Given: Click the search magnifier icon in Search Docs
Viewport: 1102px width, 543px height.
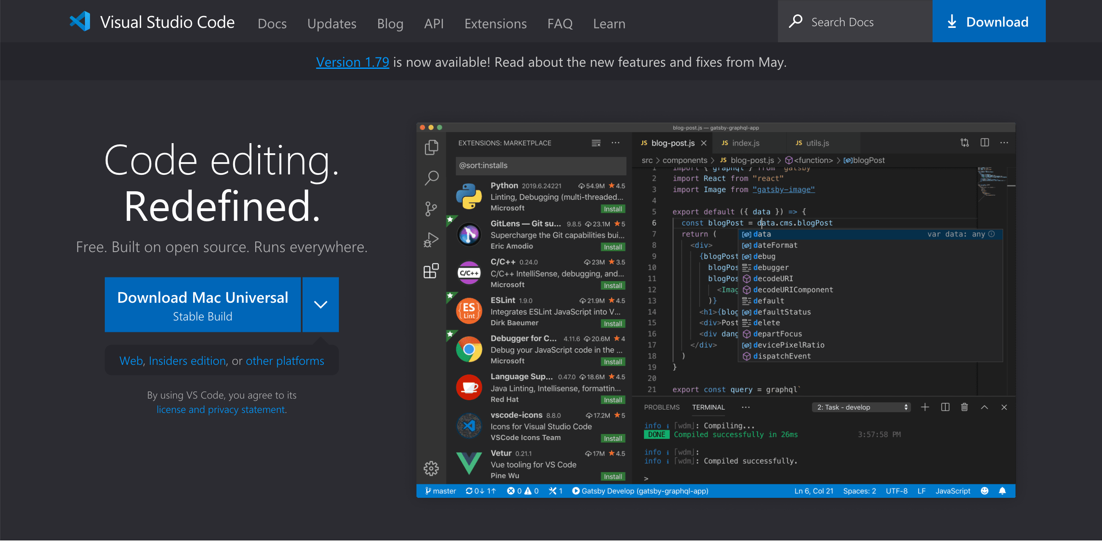Looking at the screenshot, I should pos(795,22).
